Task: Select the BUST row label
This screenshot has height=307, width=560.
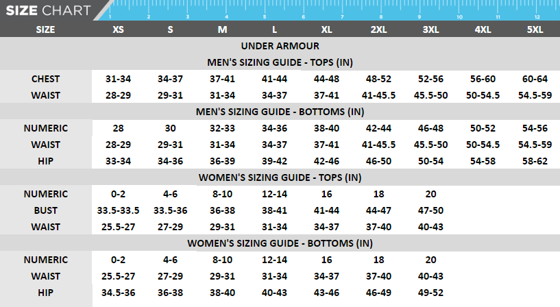Action: click(45, 210)
